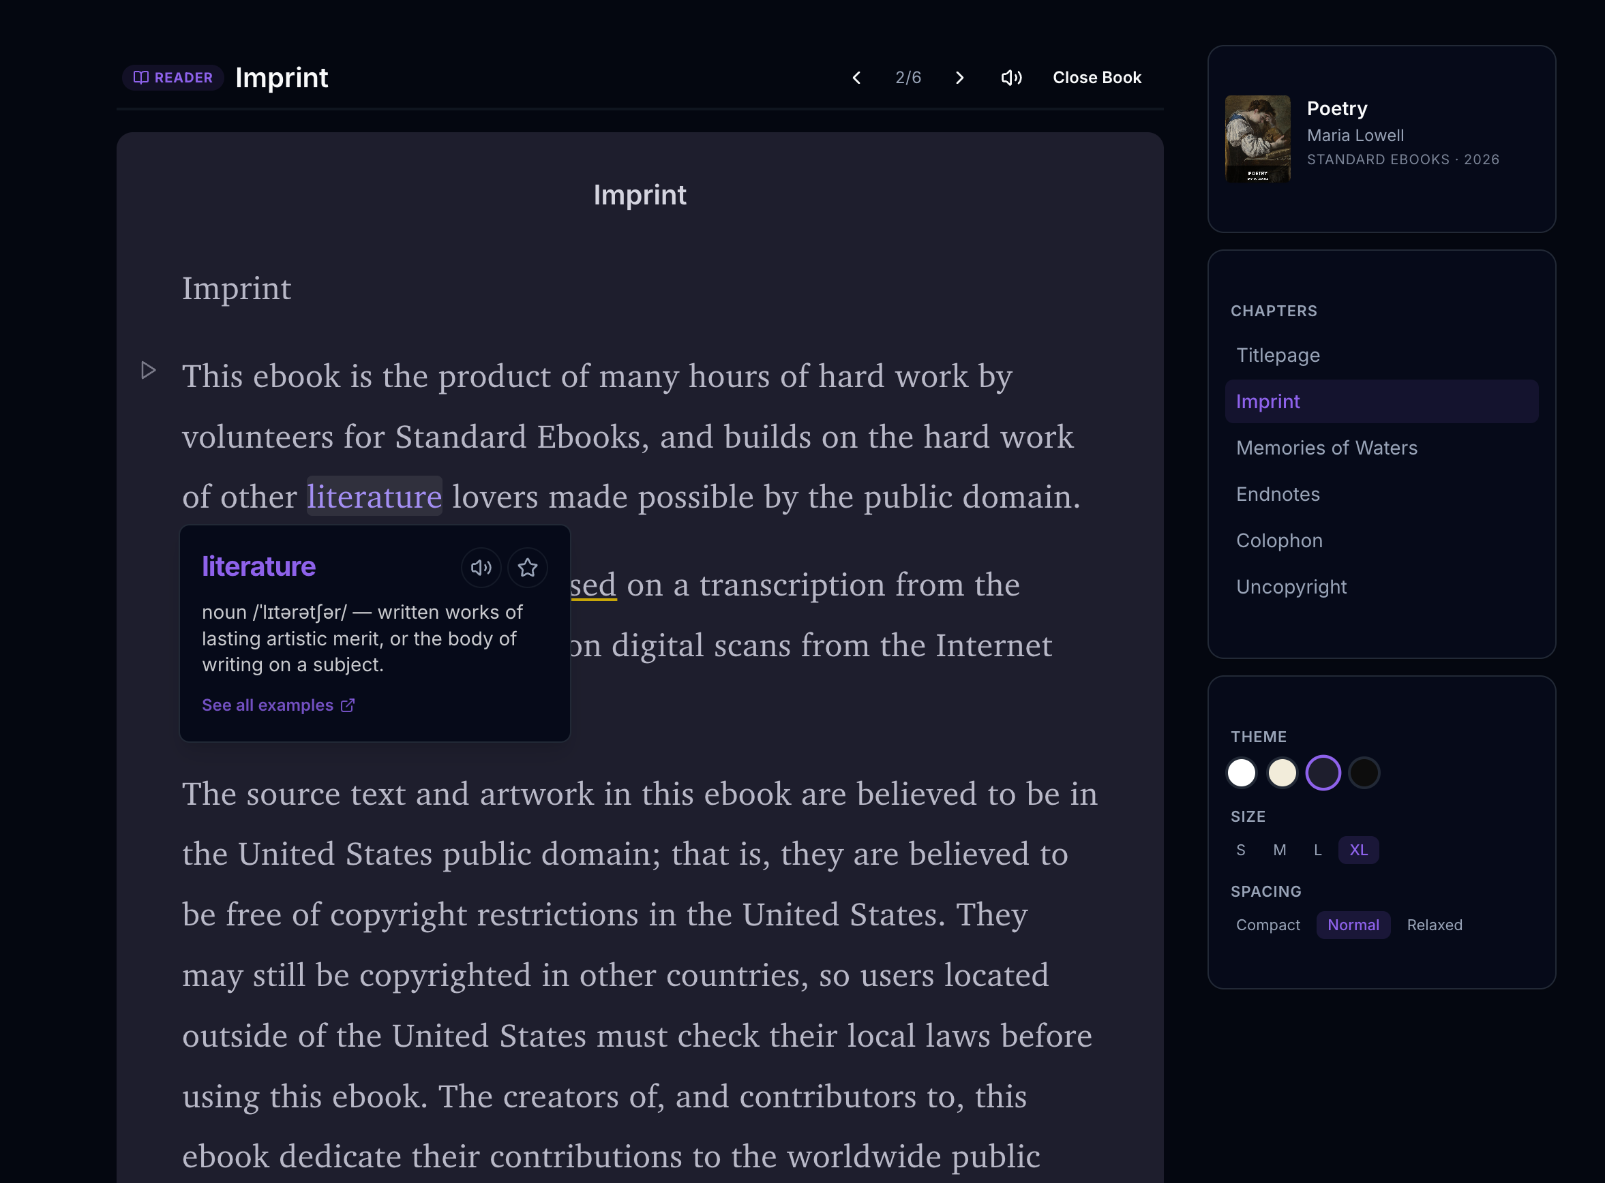1605x1183 pixels.
Task: Set text size to XL
Action: 1358,850
